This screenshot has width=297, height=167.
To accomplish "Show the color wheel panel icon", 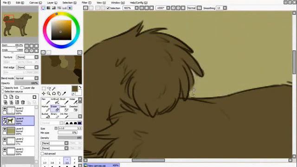I will pyautogui.click(x=43, y=8).
